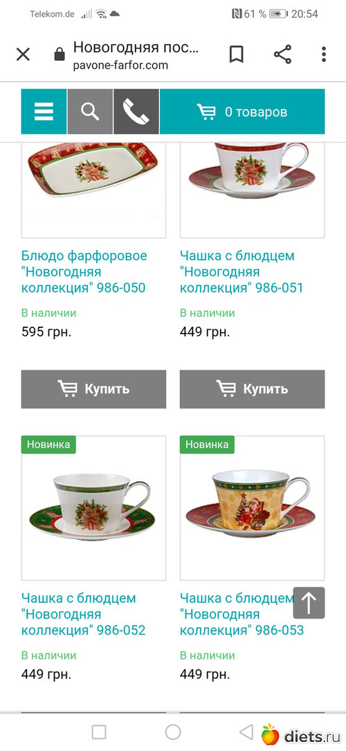Bookmark this page with the bookmark icon
This screenshot has width=346, height=751.
[x=236, y=55]
